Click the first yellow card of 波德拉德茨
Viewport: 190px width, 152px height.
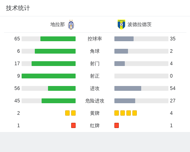point(116,113)
